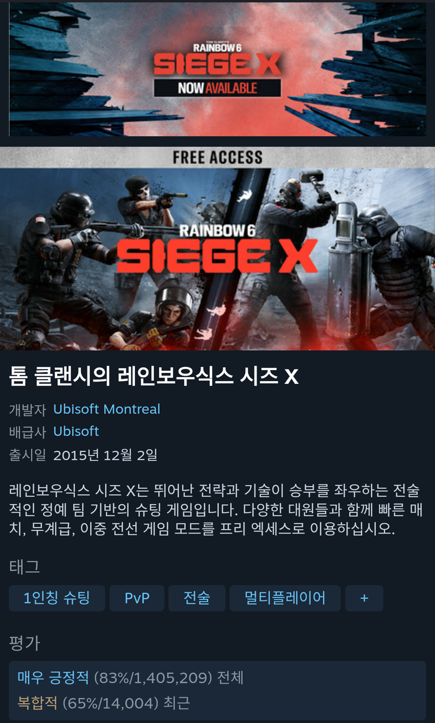The image size is (435, 723).
Task: Tap the 평가 section heading
Action: 24,643
